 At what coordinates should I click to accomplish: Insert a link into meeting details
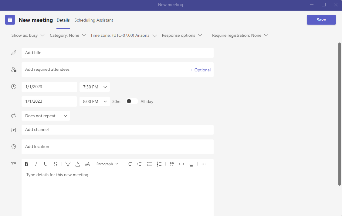coord(181,164)
